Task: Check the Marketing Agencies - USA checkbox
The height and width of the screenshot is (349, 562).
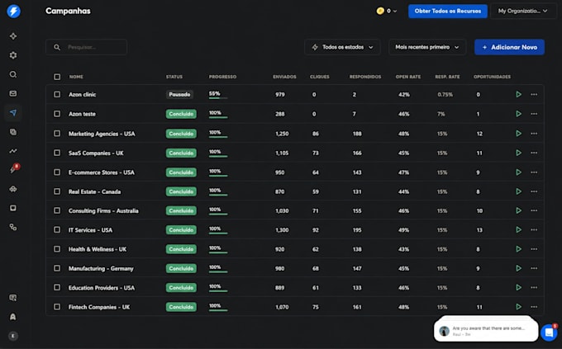Action: [x=57, y=134]
